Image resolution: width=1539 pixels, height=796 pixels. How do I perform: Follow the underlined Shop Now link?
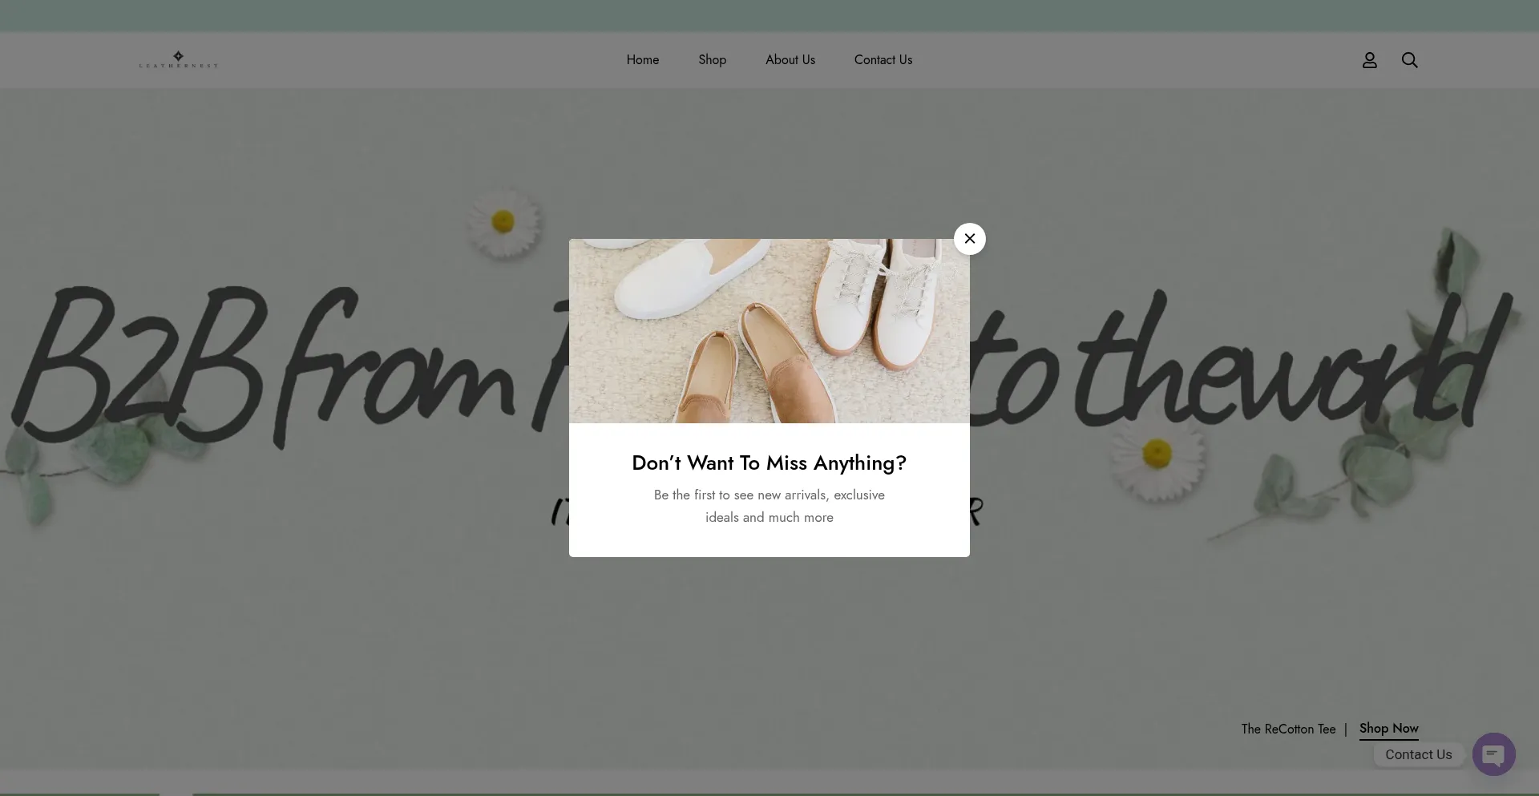tap(1388, 729)
